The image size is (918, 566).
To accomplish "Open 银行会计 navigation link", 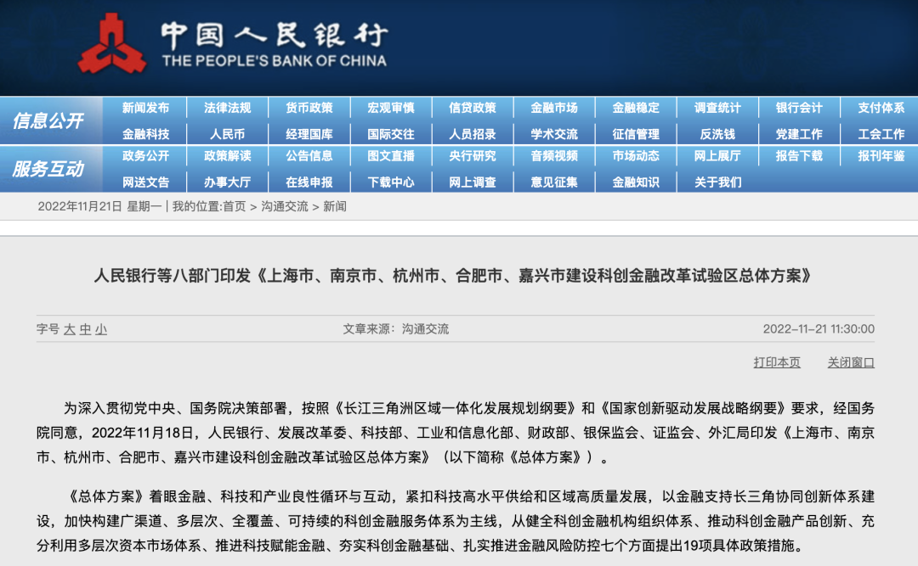I will (799, 108).
